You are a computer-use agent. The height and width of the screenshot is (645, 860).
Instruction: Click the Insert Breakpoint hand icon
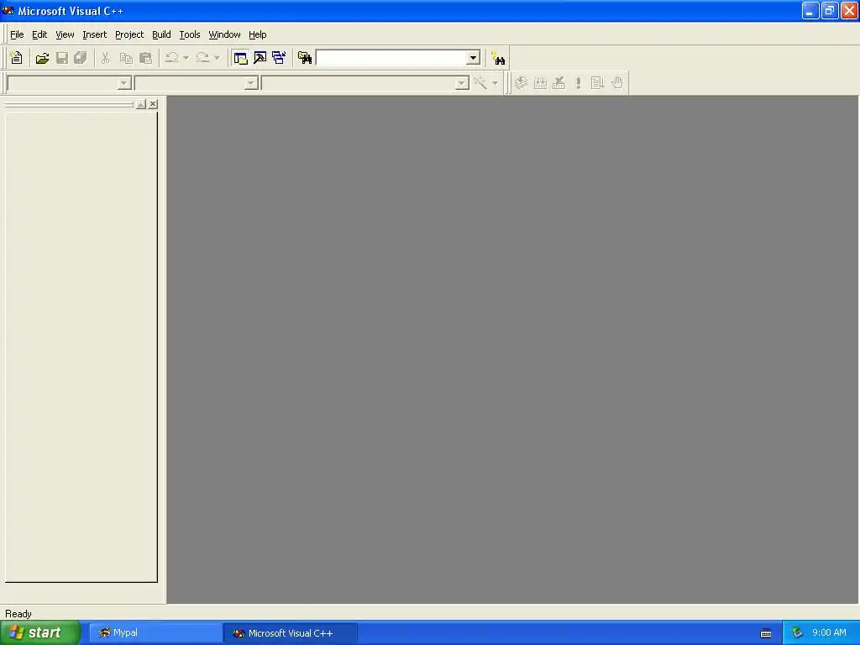(x=617, y=83)
